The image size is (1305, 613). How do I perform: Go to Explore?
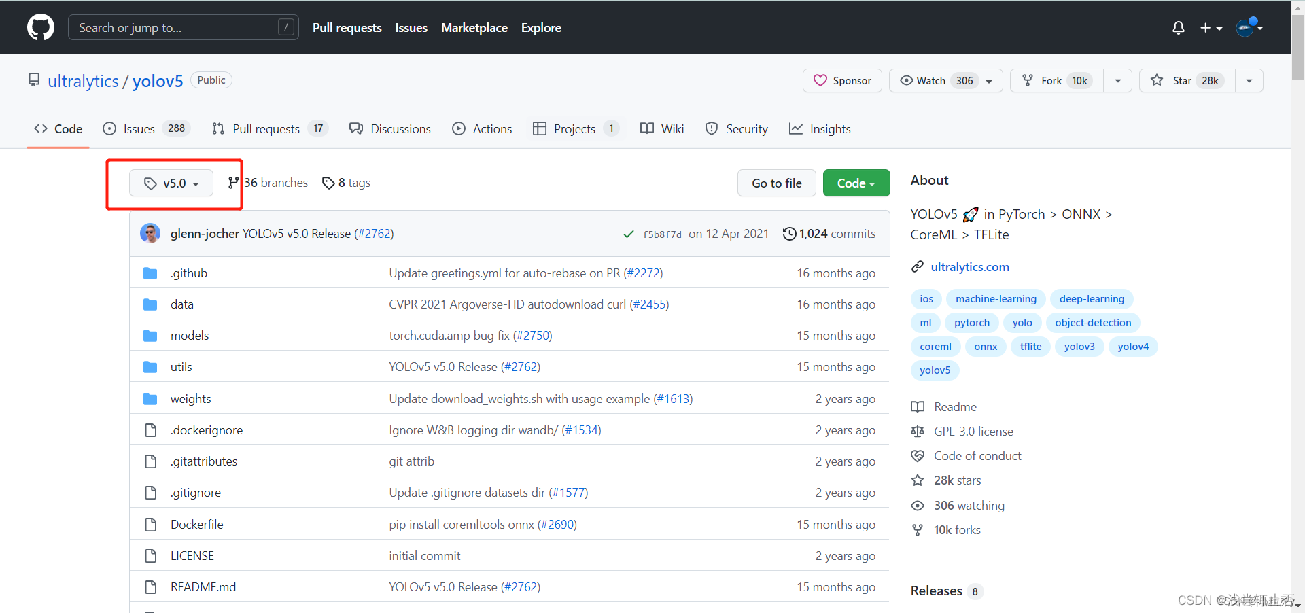point(541,28)
